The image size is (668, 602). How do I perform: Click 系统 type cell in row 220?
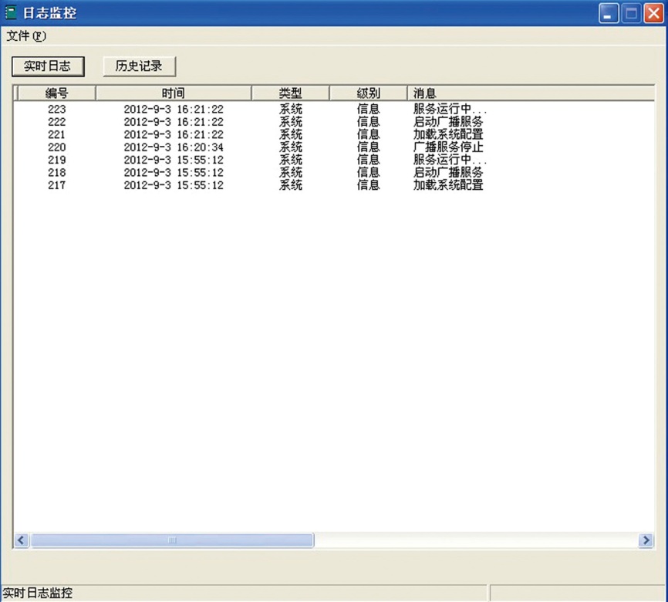(291, 147)
